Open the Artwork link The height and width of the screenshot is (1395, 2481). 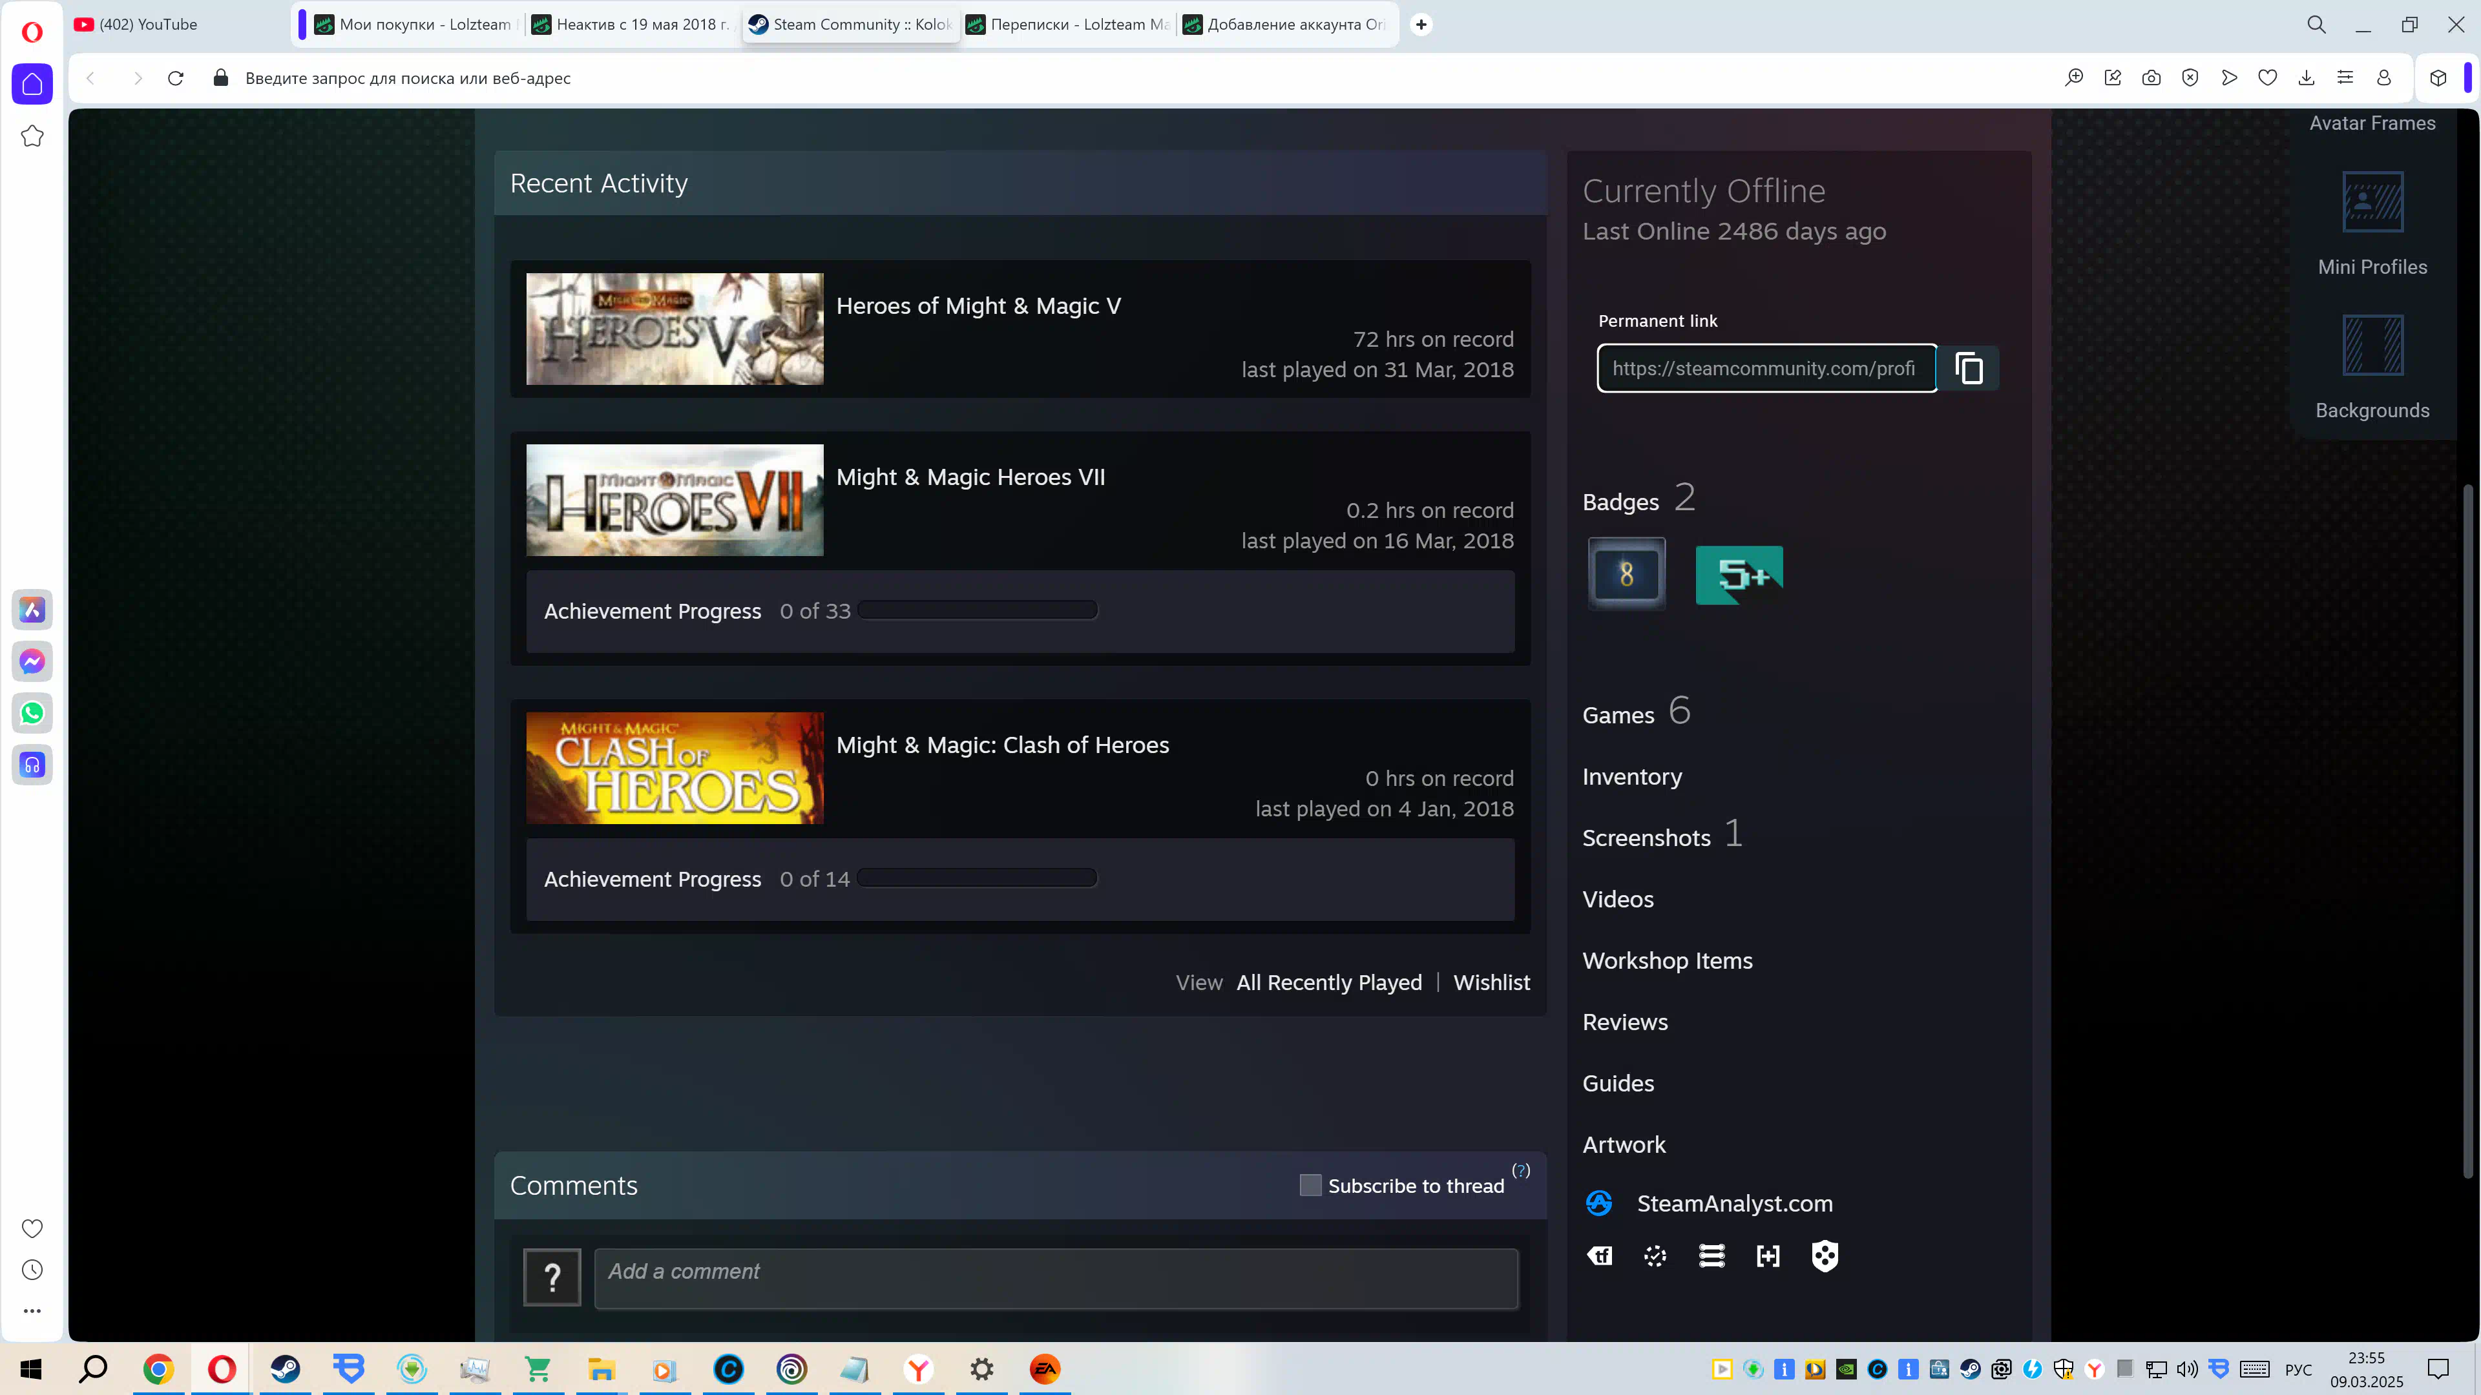click(x=1624, y=1144)
